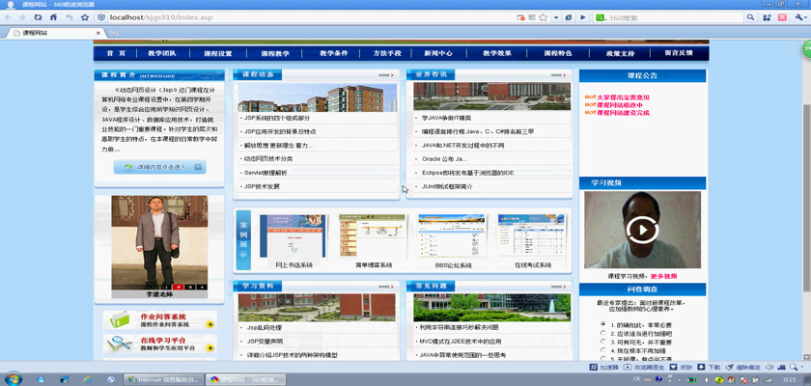Open Windows Start button
The height and width of the screenshot is (386, 811).
coord(14,379)
